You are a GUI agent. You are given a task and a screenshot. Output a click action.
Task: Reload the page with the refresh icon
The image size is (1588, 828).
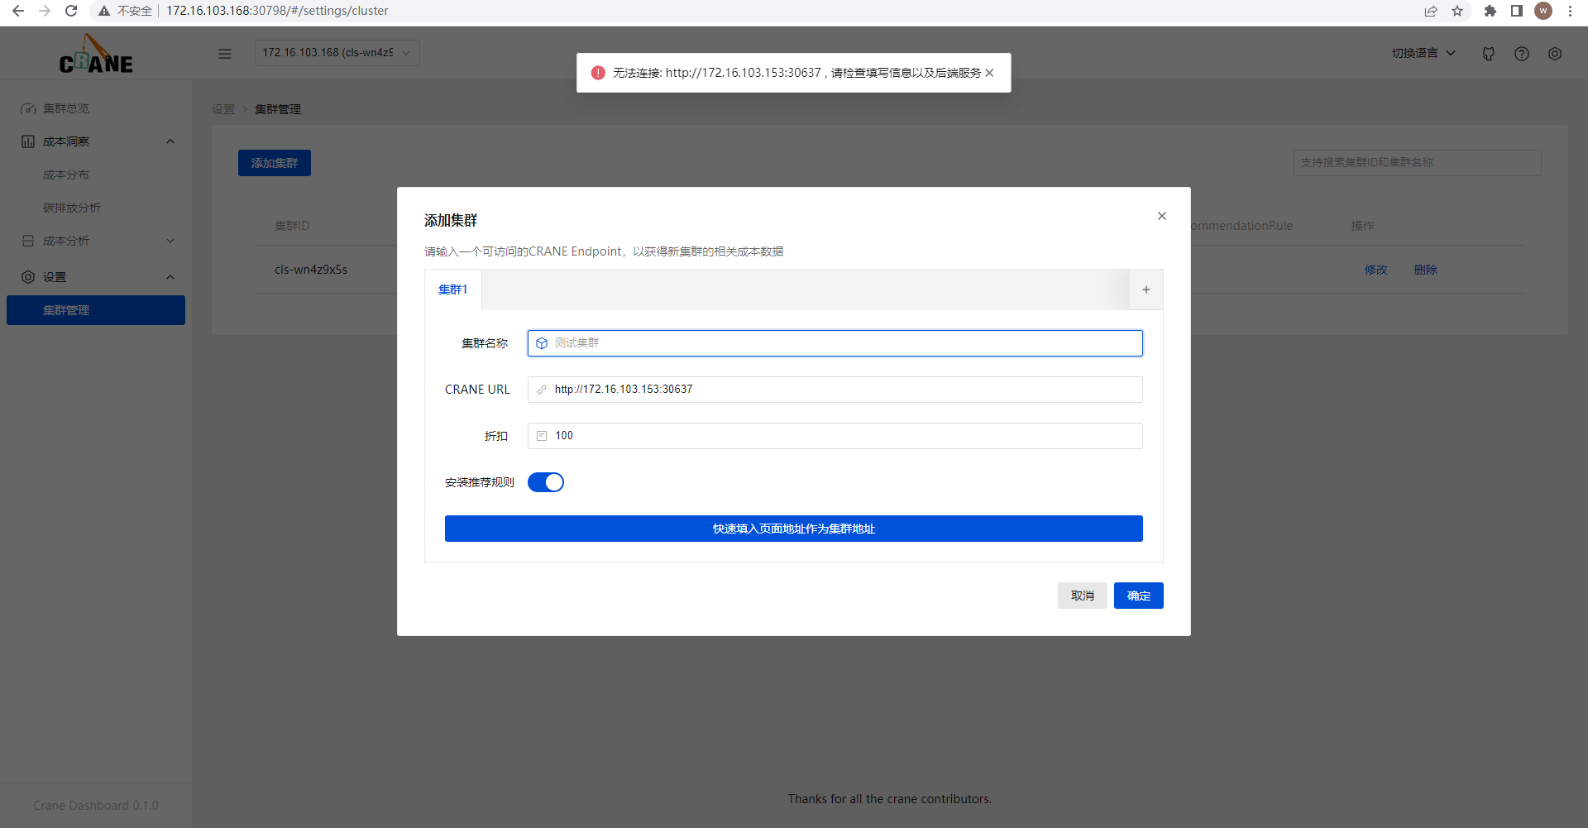71,11
